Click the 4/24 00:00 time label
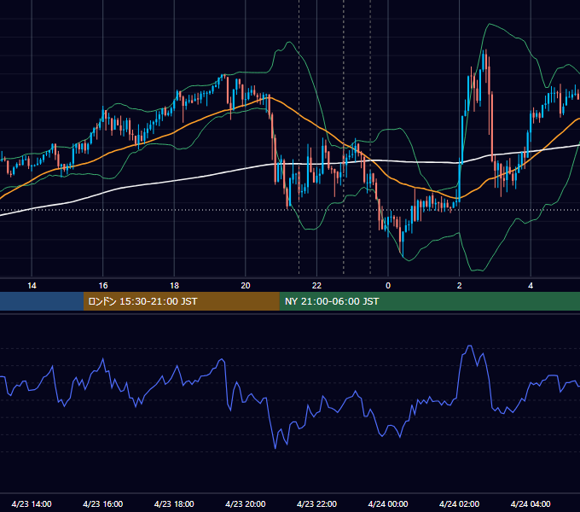Viewport: 580px width, 512px height. (x=388, y=503)
